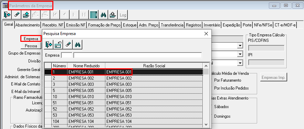Viewport: 304px width, 129px height.
Task: Click the row selector box beside EMPRESA 002
Action: point(48,78)
